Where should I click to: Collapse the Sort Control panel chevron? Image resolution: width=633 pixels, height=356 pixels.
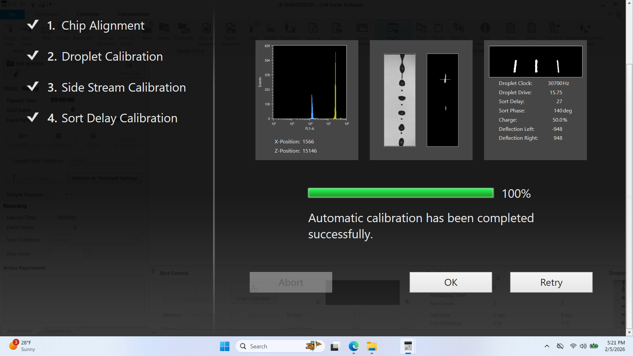point(153,271)
